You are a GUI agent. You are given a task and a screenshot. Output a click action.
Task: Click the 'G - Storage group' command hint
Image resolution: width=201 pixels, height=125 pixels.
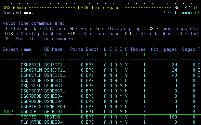(118, 29)
